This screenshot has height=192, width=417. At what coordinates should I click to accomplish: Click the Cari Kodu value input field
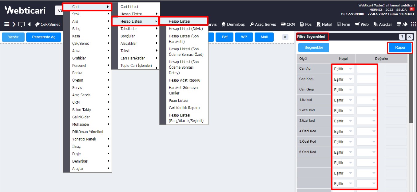(367, 79)
